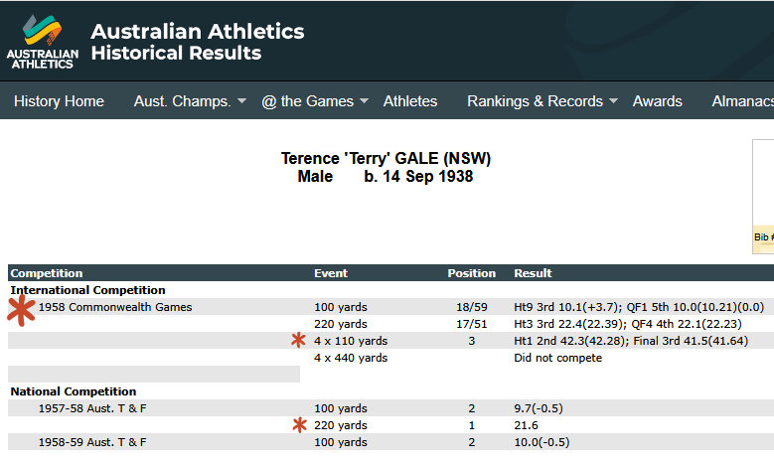Screen dimensions: 774x465
Task: Expand the Aust. Champs. dropdown arrow
Action: [x=241, y=100]
